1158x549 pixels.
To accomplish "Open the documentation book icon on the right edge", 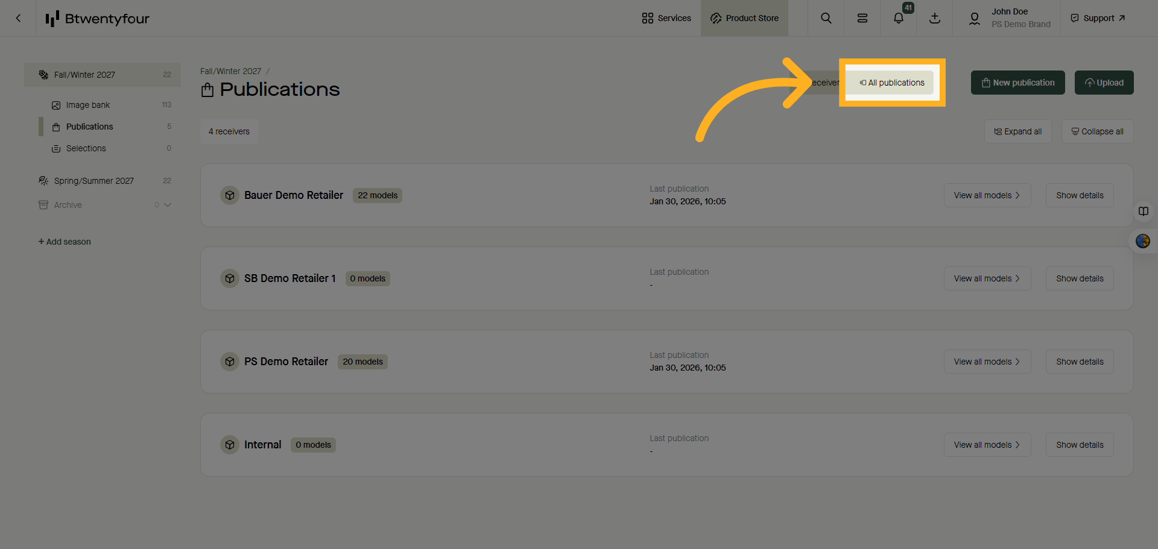I will coord(1144,211).
